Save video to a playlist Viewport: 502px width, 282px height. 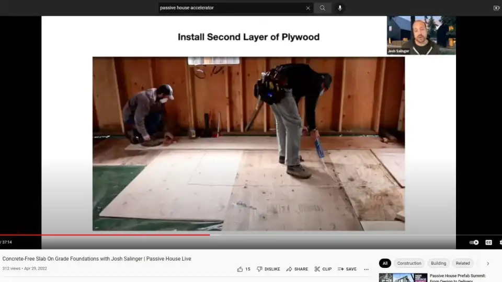pos(347,269)
